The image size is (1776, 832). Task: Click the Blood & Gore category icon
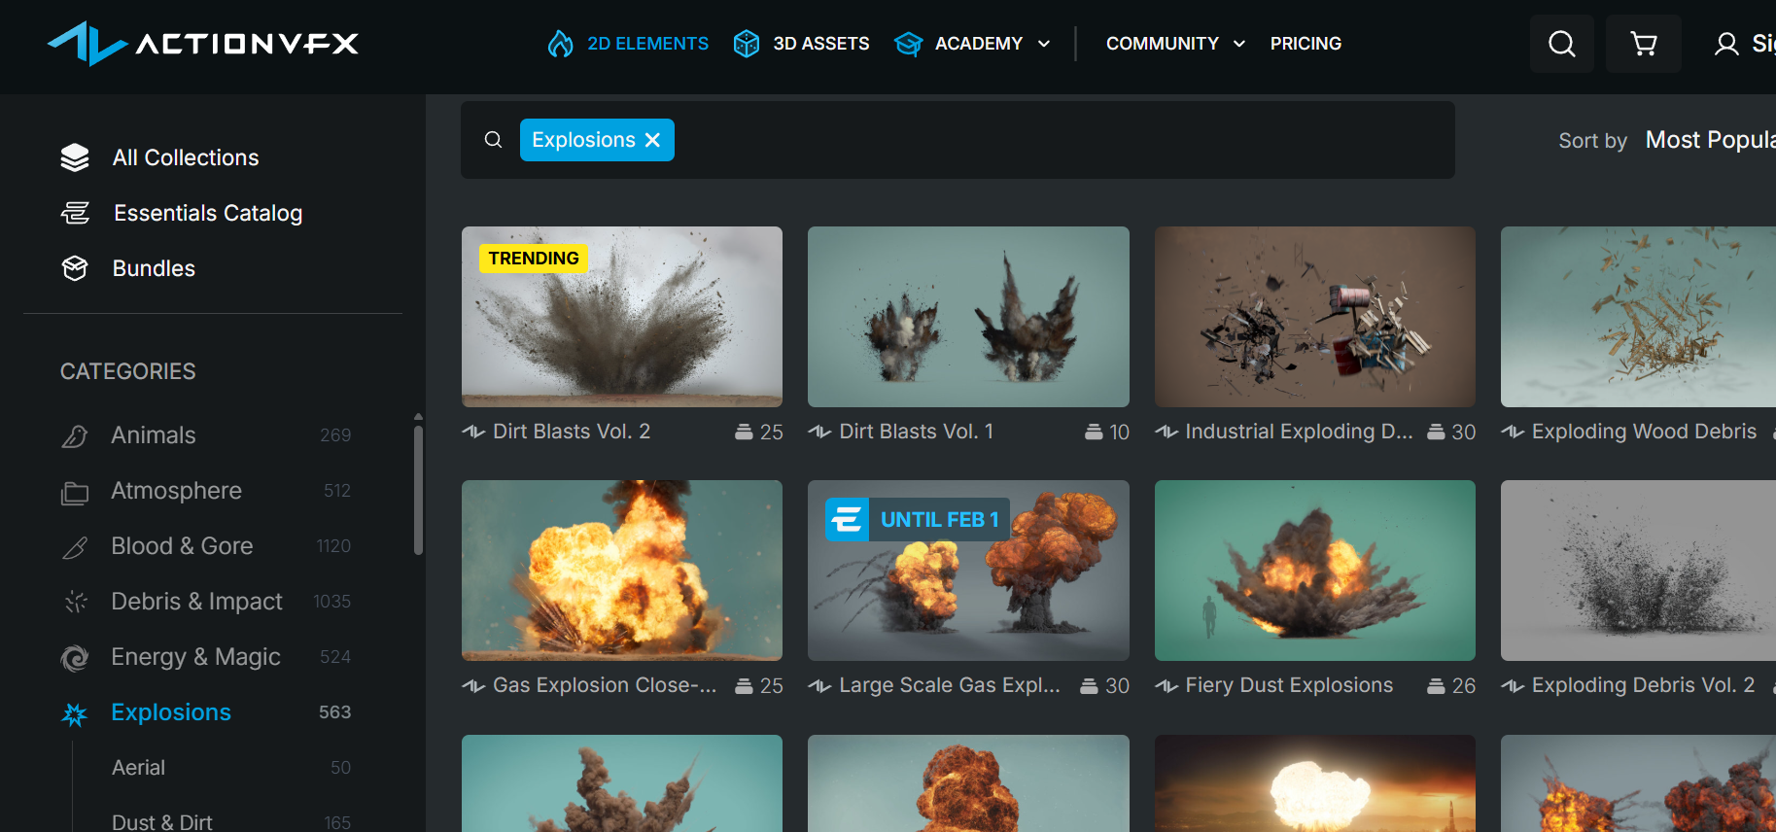pos(75,547)
